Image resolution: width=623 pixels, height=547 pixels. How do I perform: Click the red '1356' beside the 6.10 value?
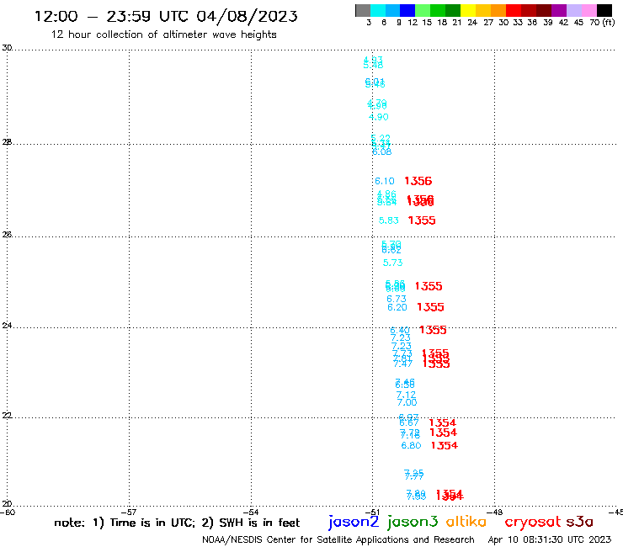pyautogui.click(x=418, y=181)
